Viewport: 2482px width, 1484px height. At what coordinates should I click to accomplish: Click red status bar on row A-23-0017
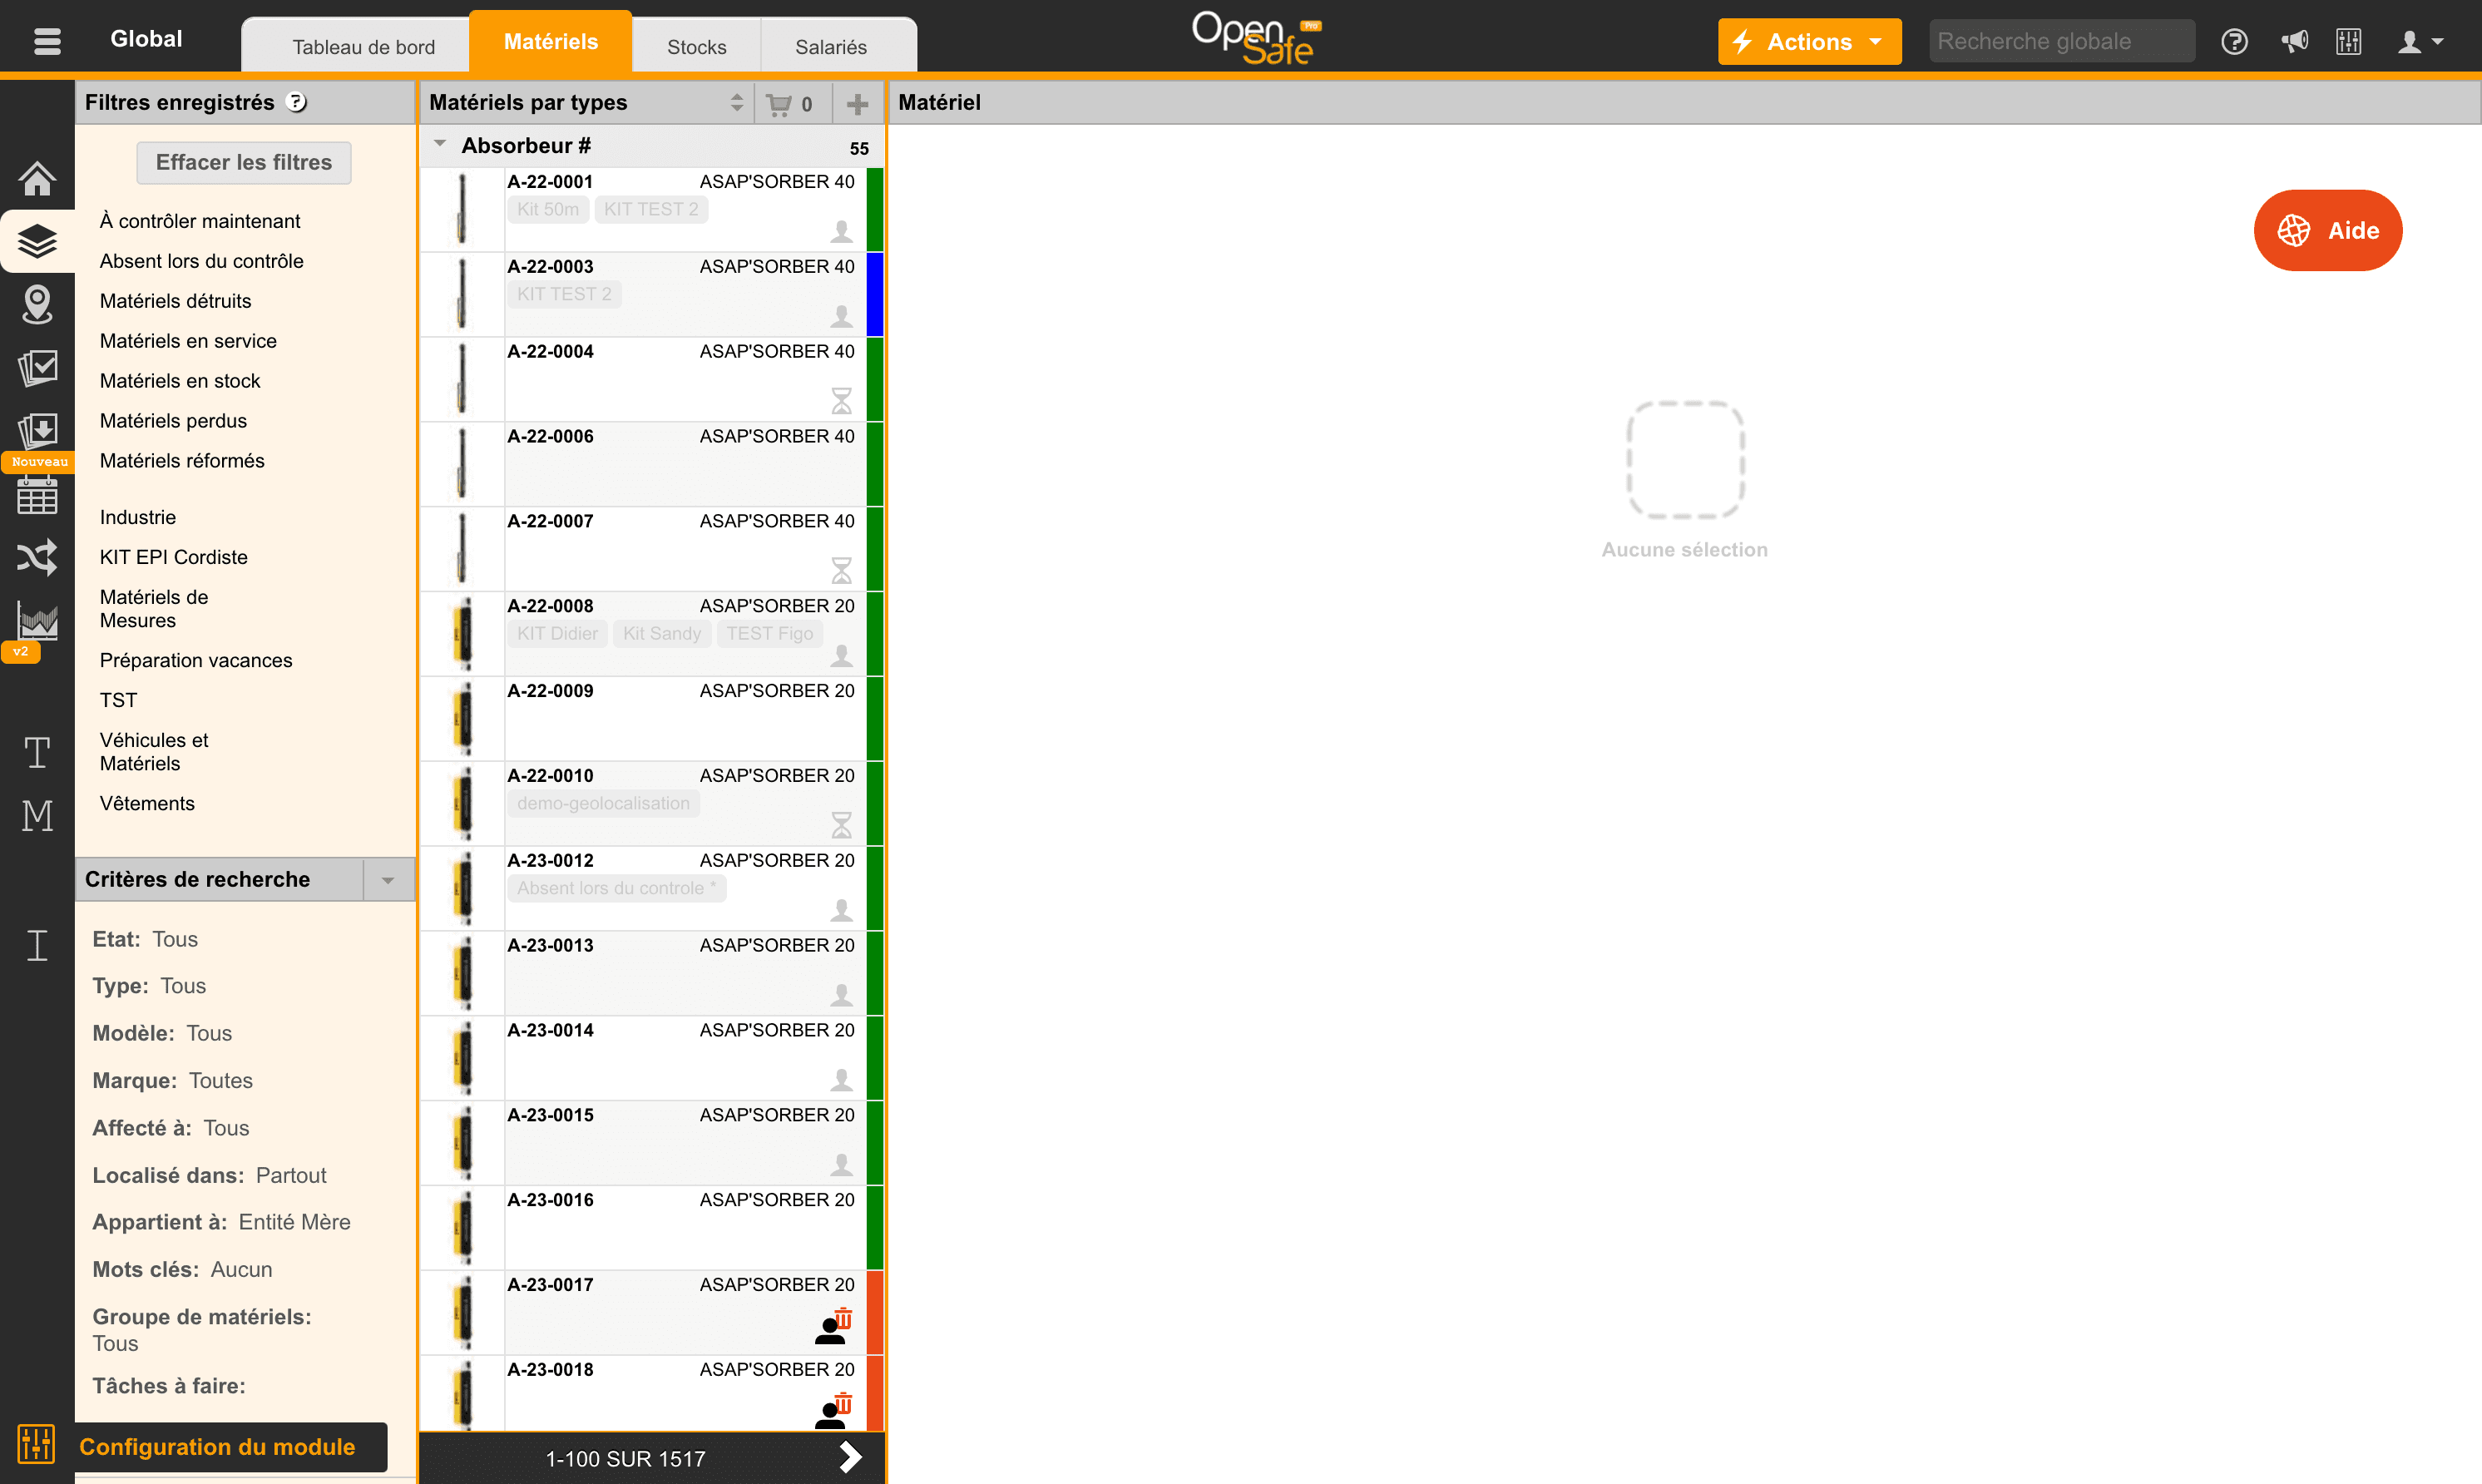pyautogui.click(x=875, y=1312)
